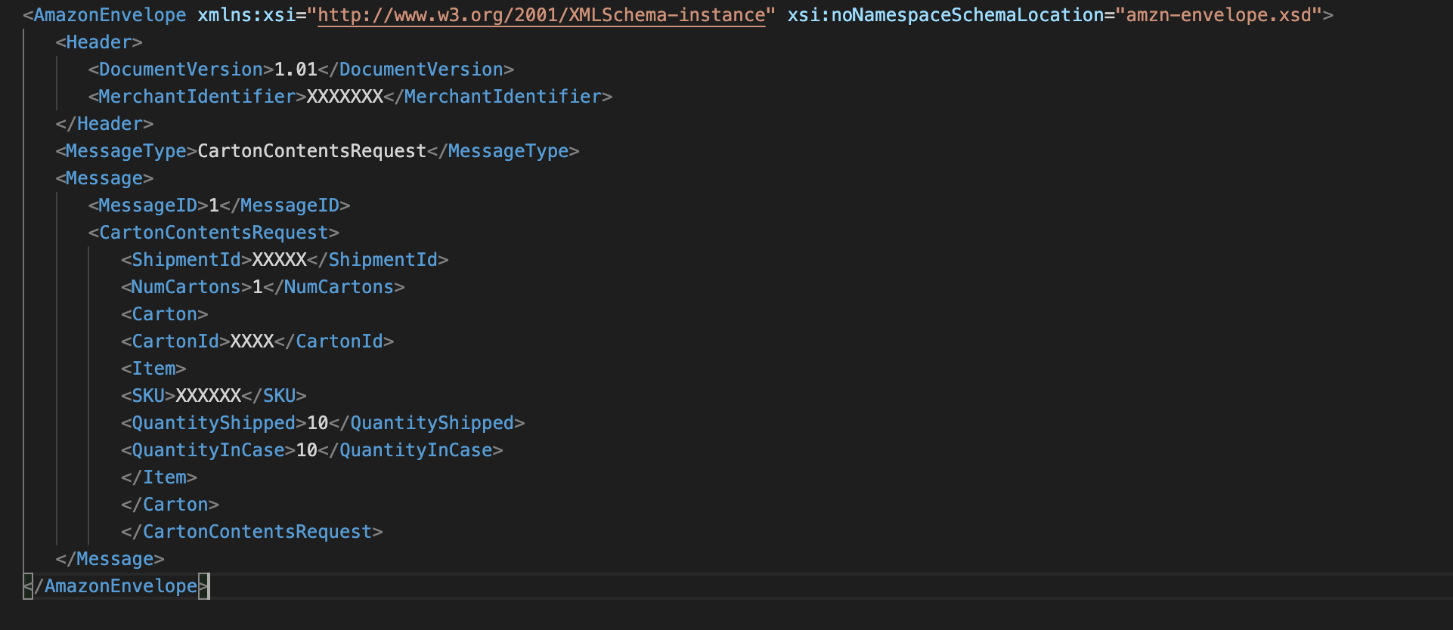
Task: Open the XMLSchema-instance URL link
Action: [541, 15]
